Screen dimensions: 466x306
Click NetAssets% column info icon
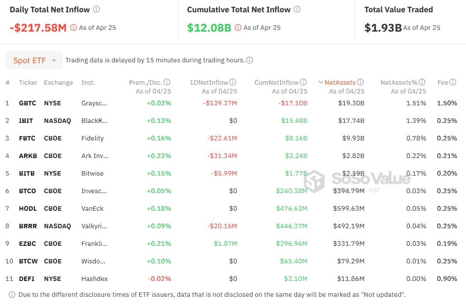(422, 82)
